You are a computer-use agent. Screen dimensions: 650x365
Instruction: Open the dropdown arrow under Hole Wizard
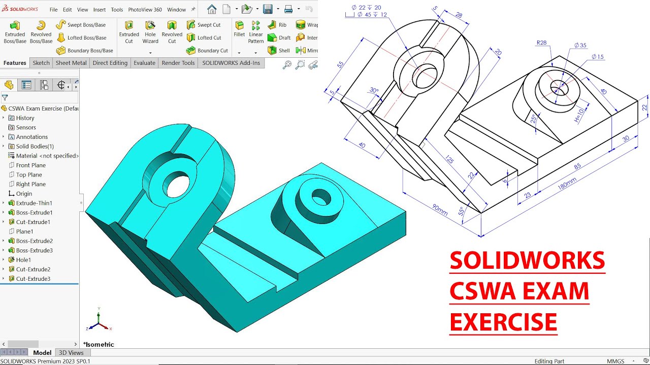click(x=150, y=52)
